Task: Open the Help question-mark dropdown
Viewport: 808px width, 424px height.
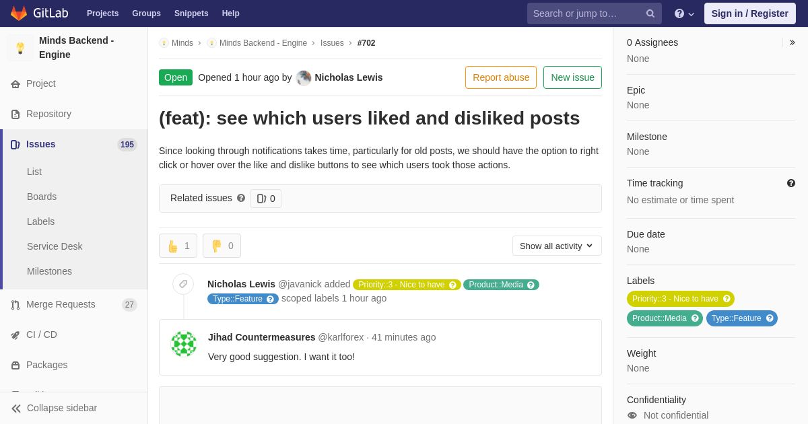Action: [x=684, y=13]
